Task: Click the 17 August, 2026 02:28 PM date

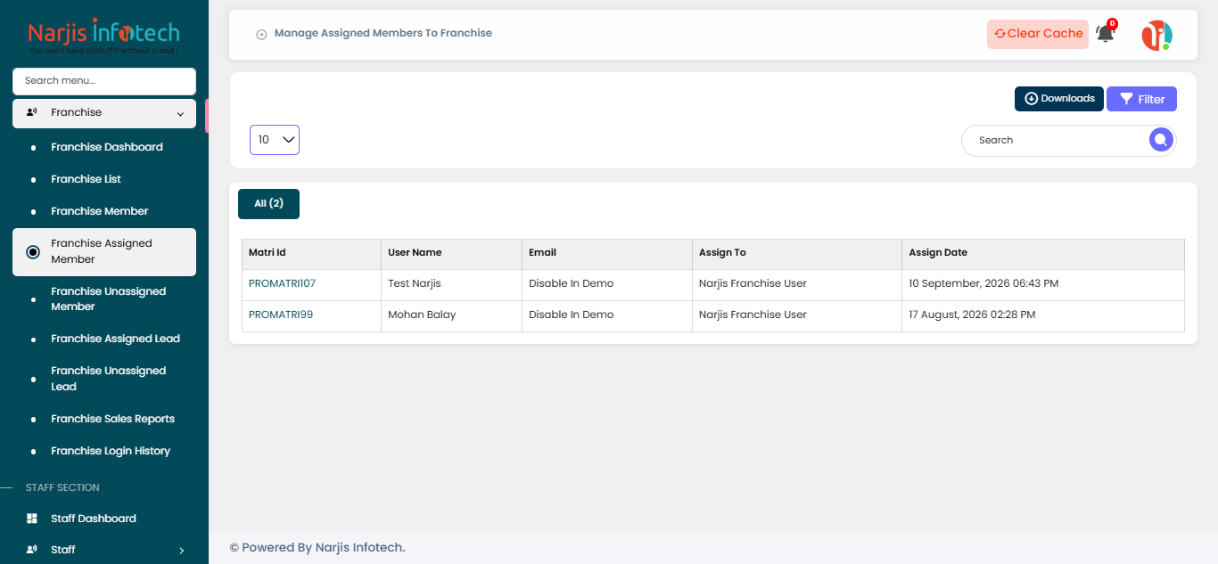Action: tap(972, 315)
